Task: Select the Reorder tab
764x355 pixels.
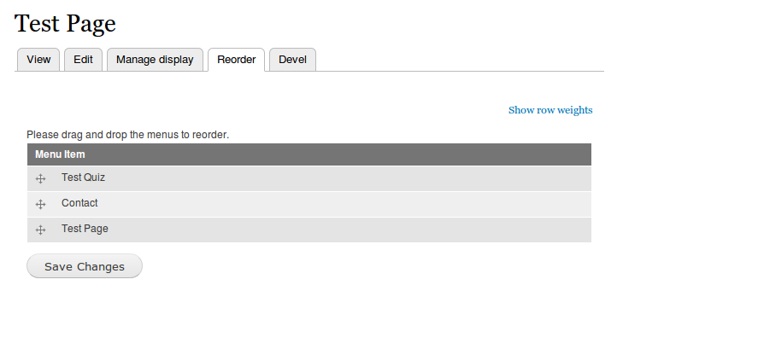Action: (237, 60)
